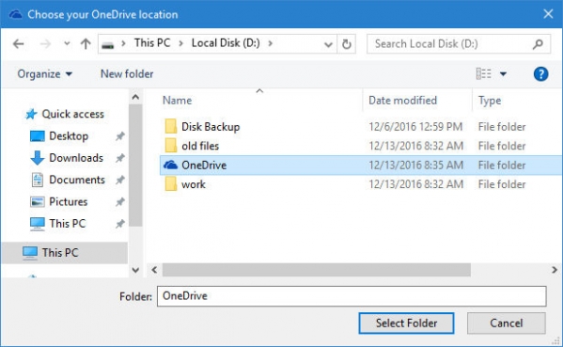563x347 pixels.
Task: Select the old files folder
Action: coord(200,146)
